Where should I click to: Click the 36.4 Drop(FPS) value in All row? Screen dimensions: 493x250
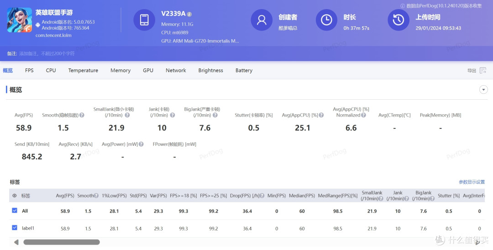pos(247,211)
